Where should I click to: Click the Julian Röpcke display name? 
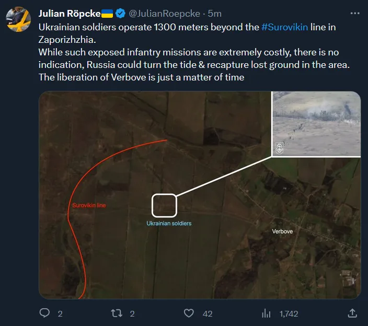[68, 13]
